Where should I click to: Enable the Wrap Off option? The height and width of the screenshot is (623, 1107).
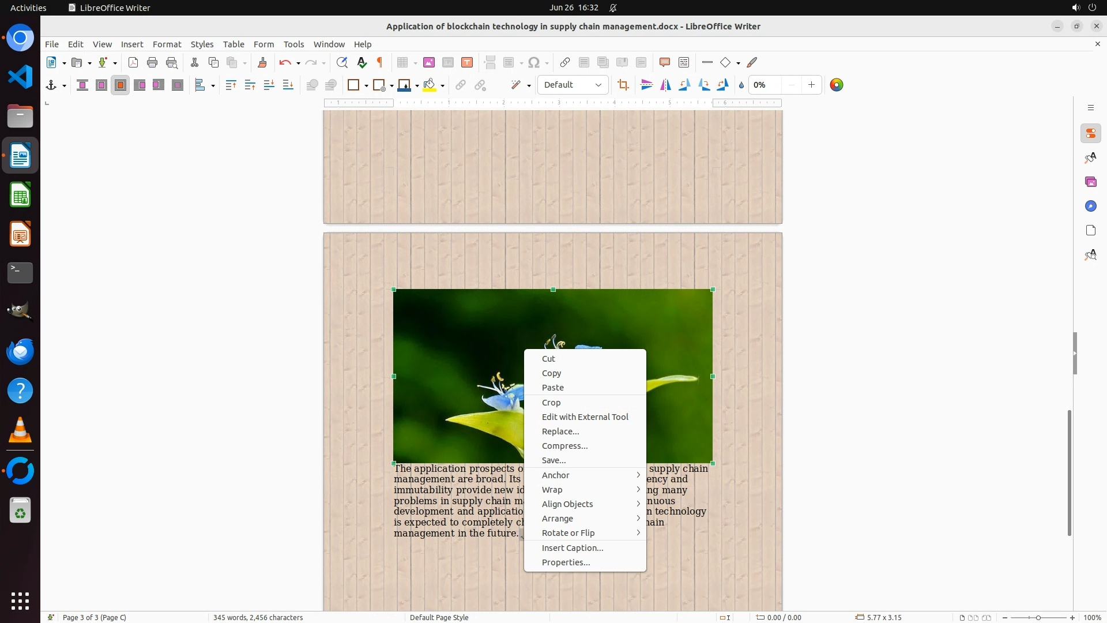(x=82, y=85)
